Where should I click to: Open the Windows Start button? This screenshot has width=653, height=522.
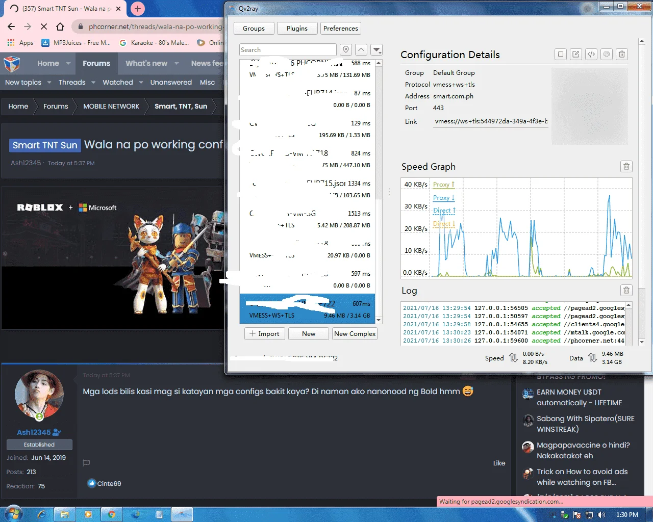[14, 514]
